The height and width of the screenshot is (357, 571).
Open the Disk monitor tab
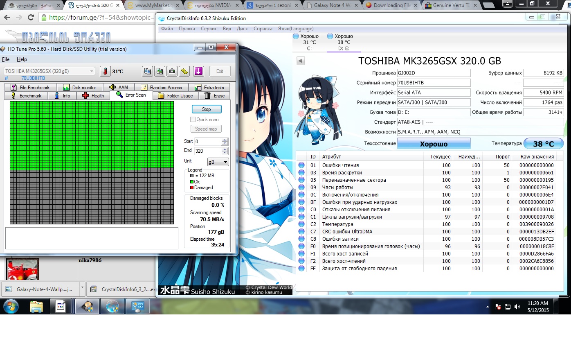pos(80,88)
